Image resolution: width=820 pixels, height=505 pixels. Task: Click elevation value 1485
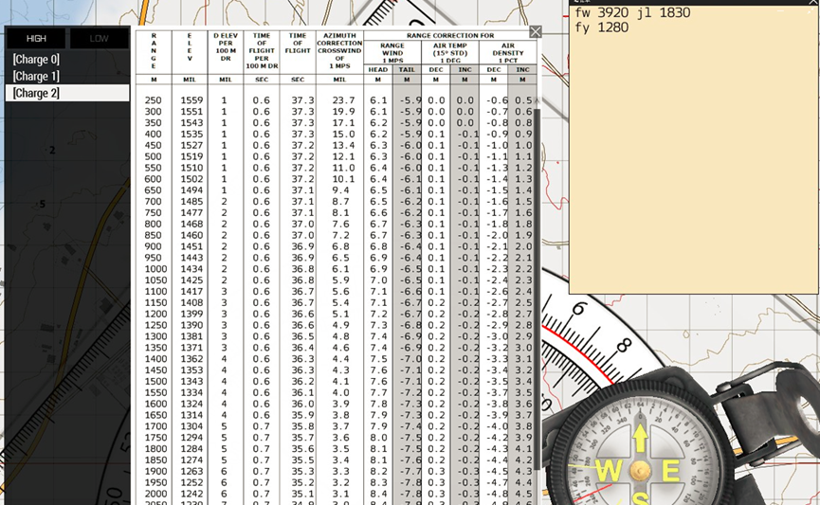(x=191, y=201)
